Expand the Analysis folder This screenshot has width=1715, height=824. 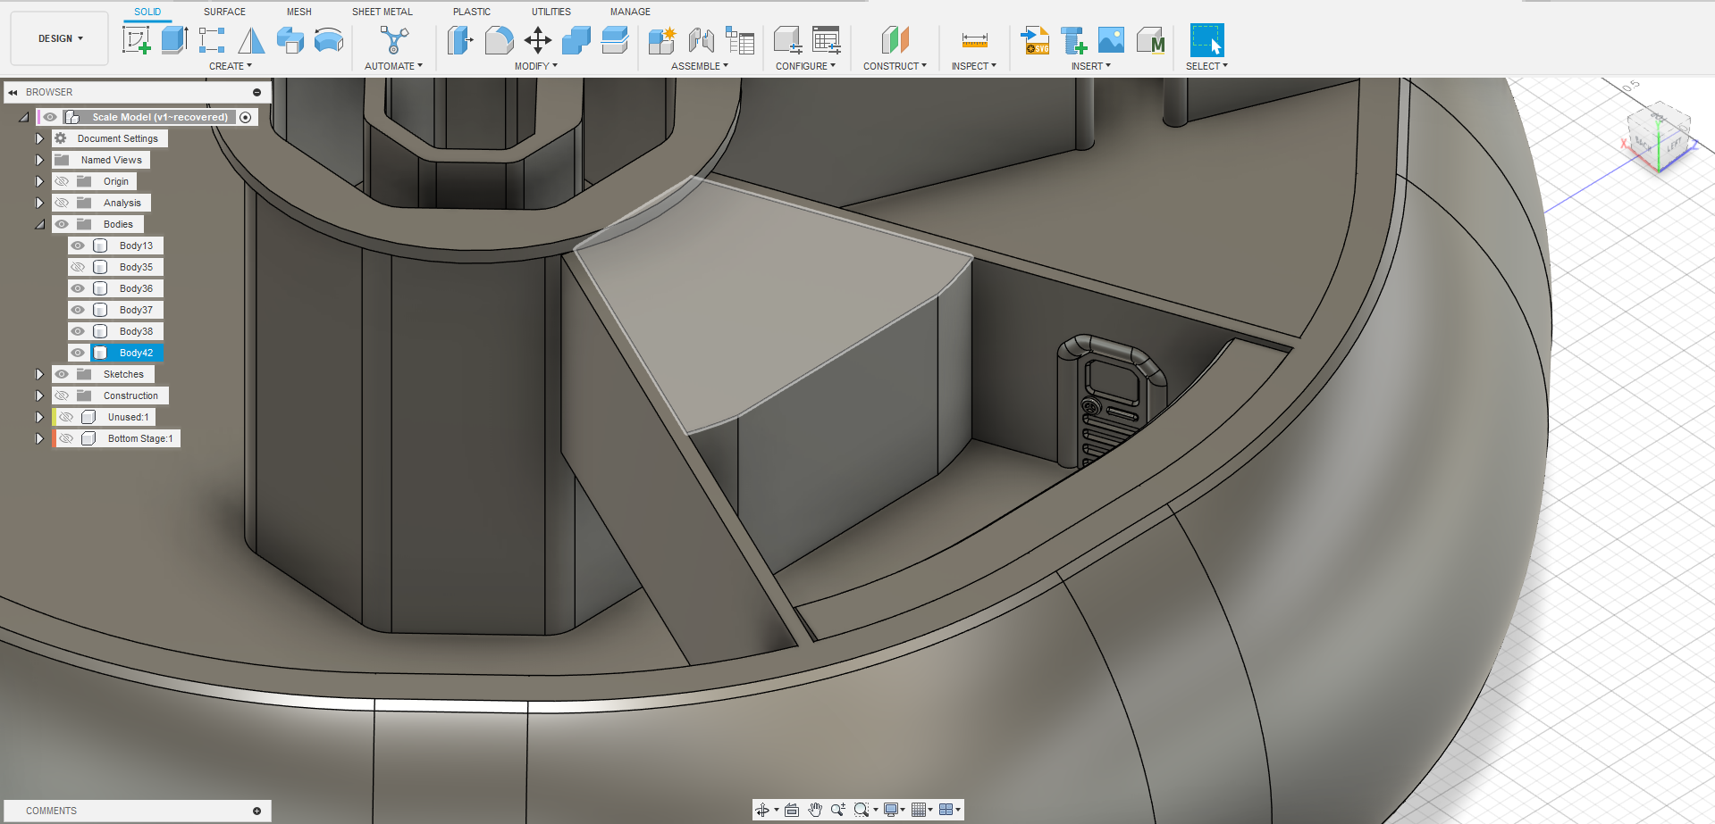[39, 203]
